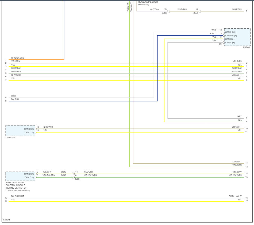This screenshot has height=225, width=254.
Task: Select CAN C (+) in the Adaptive Cruise box
Action: [29, 174]
